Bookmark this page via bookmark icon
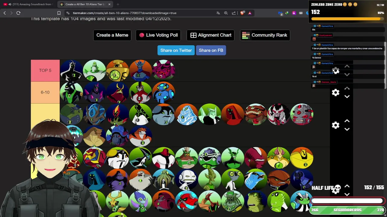The image size is (387, 217). [x=59, y=13]
